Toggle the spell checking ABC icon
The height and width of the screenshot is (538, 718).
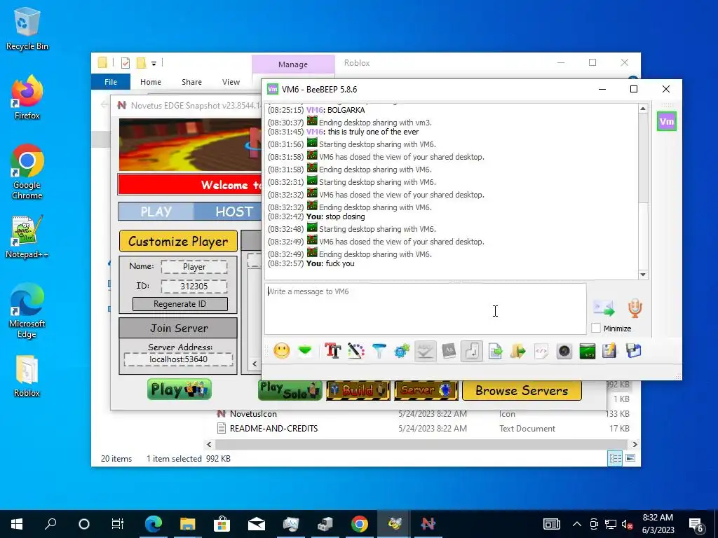tap(425, 352)
